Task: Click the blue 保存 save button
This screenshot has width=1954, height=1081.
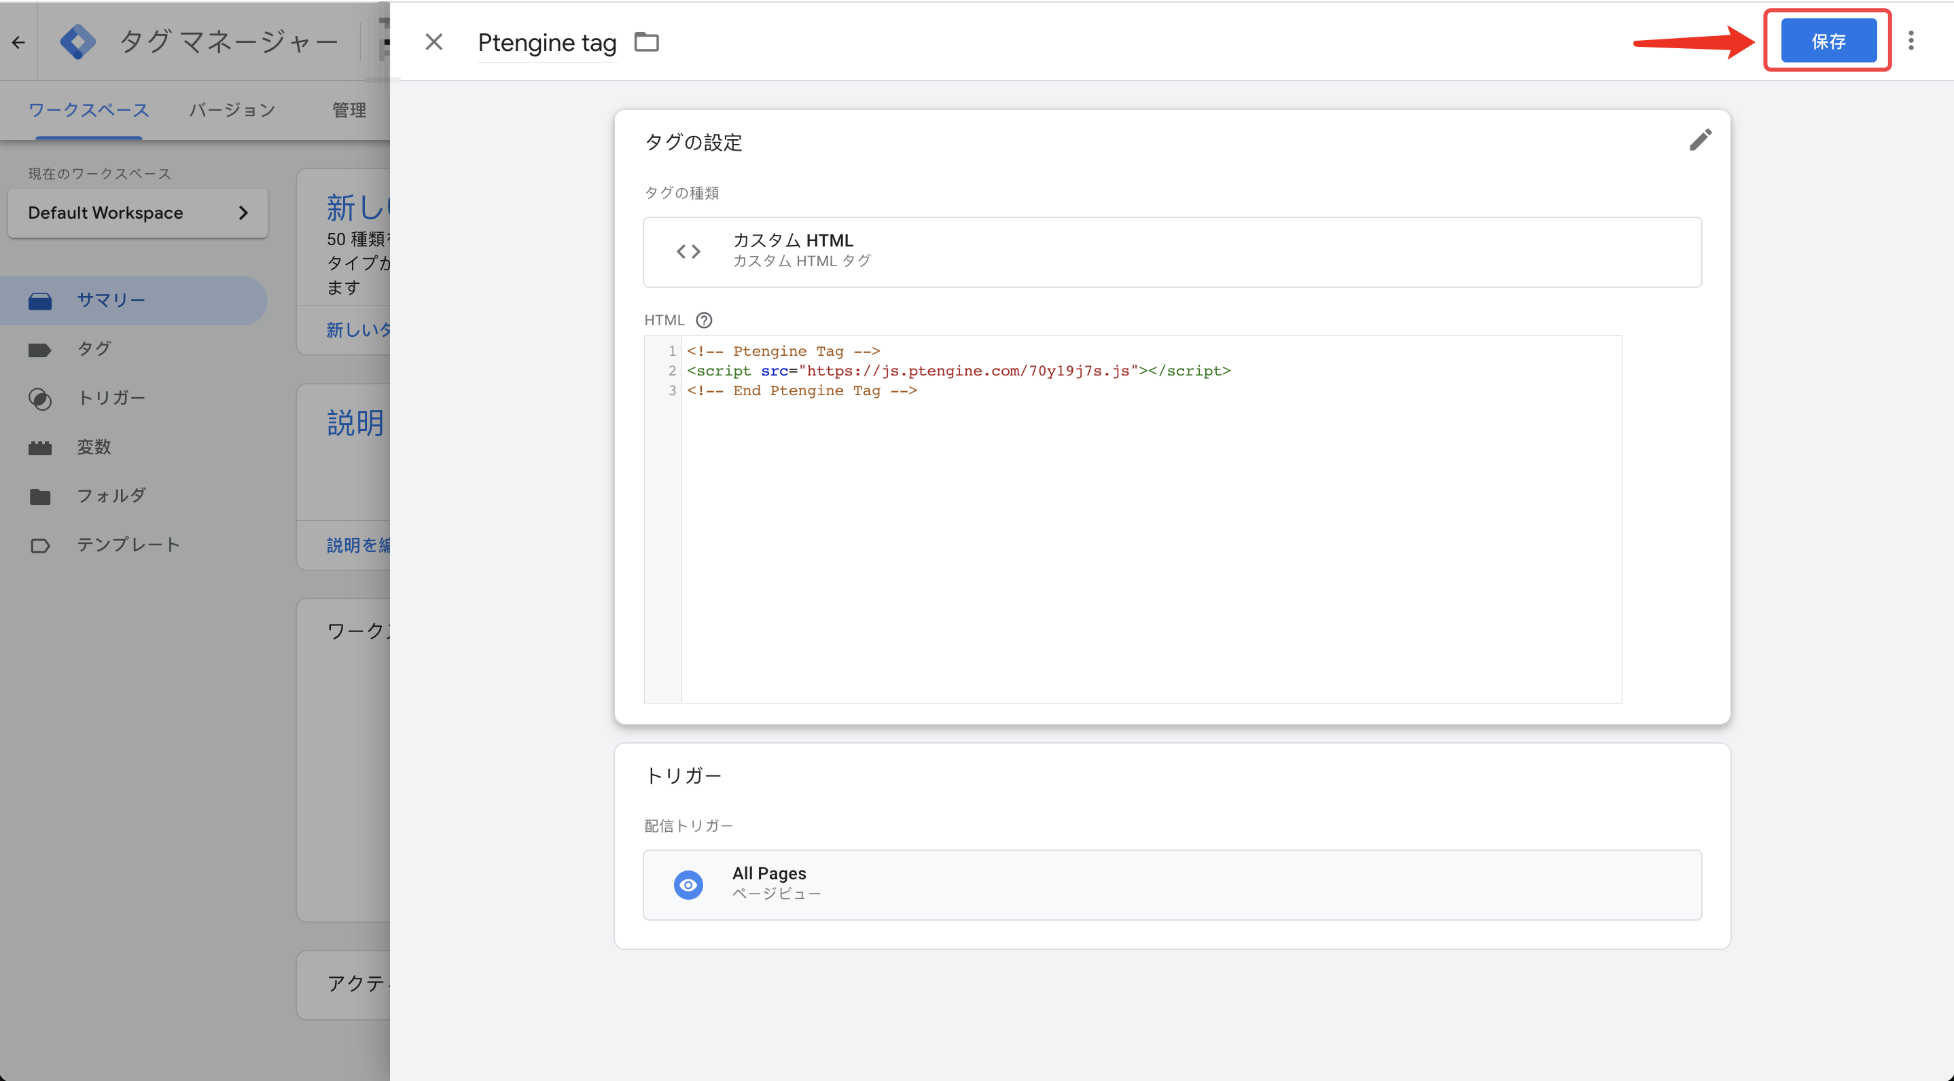Action: pos(1828,41)
